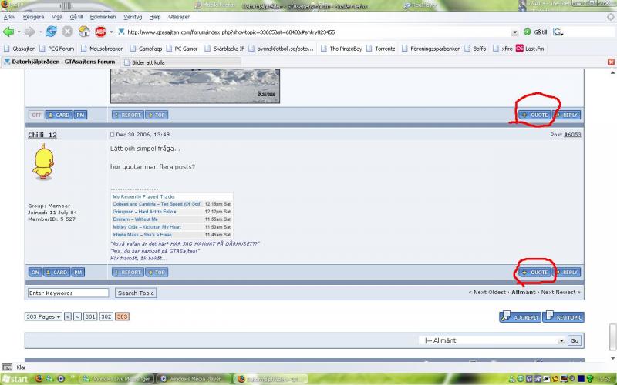Click the Enter Keywords search field

(68, 293)
